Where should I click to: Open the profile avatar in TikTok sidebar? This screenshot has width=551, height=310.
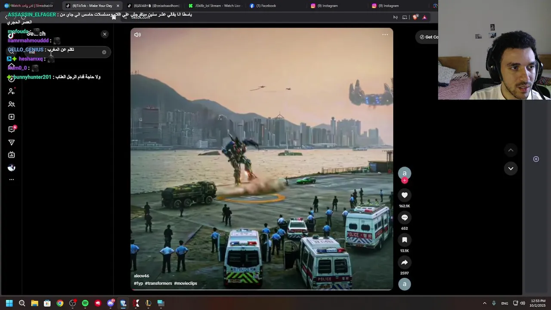(12, 167)
